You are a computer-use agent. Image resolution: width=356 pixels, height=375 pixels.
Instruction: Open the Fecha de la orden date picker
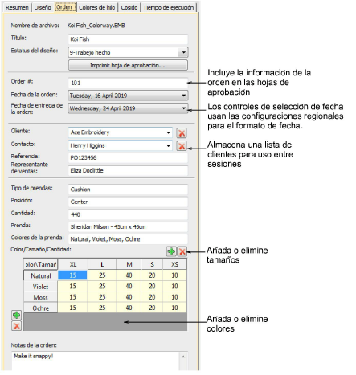183,96
